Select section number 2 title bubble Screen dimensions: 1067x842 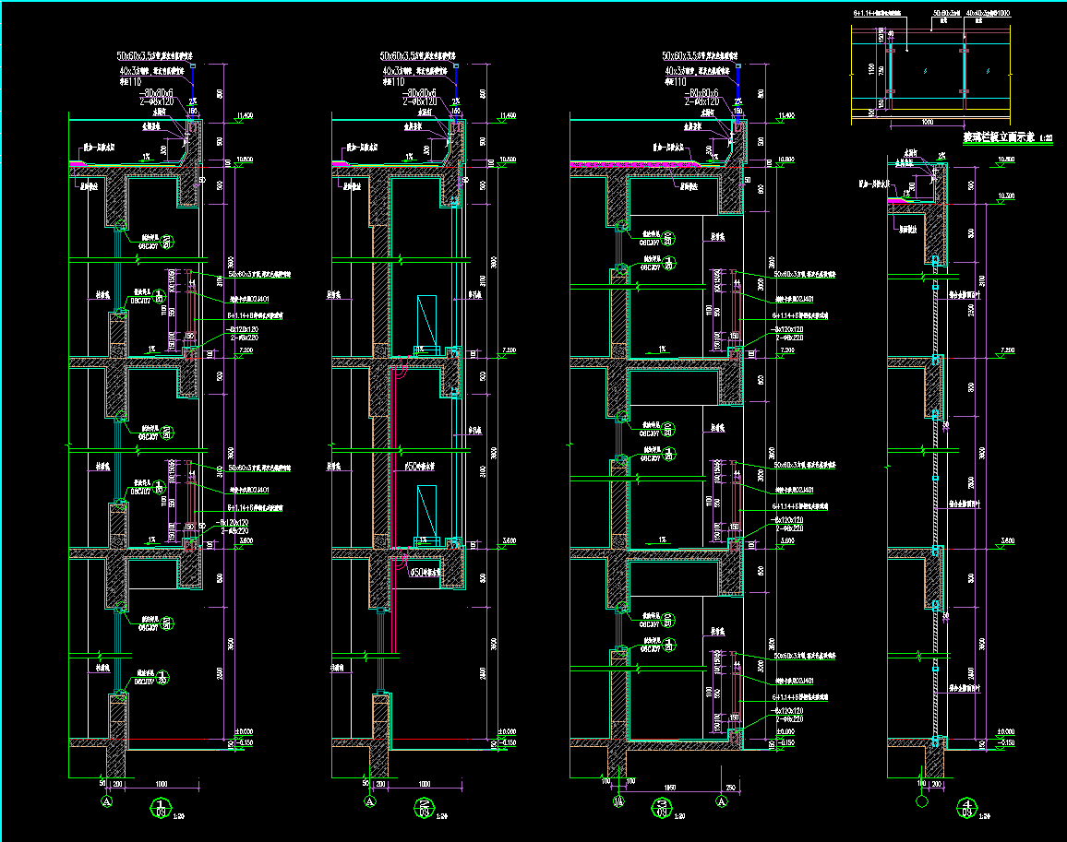[425, 809]
